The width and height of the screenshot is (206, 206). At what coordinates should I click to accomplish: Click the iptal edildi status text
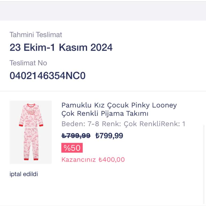click(x=24, y=174)
